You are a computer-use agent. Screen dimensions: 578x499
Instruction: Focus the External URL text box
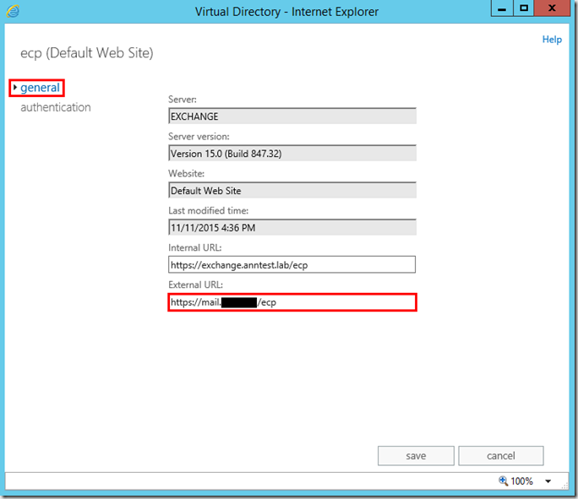click(292, 302)
